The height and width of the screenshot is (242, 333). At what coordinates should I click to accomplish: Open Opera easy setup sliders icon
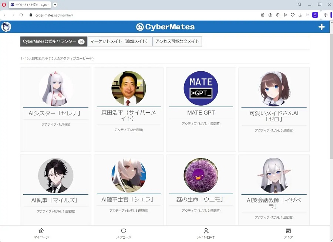[307, 15]
